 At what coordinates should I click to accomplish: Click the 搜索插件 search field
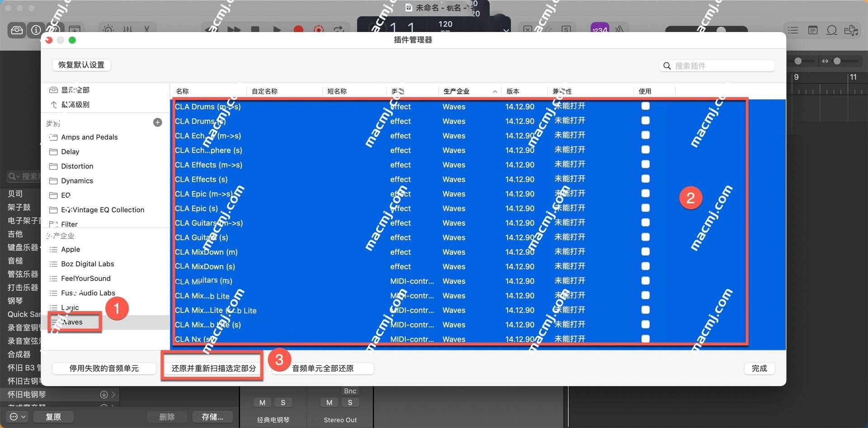pyautogui.click(x=717, y=66)
